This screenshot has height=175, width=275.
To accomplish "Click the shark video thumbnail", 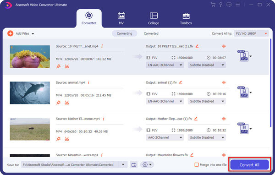I will [x=30, y=93].
